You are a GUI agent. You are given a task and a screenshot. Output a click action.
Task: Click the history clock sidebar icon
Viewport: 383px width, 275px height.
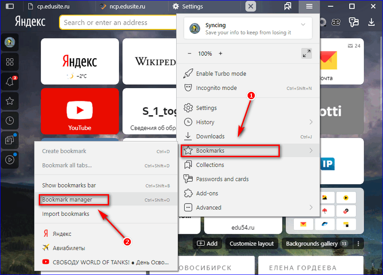[x=9, y=121]
